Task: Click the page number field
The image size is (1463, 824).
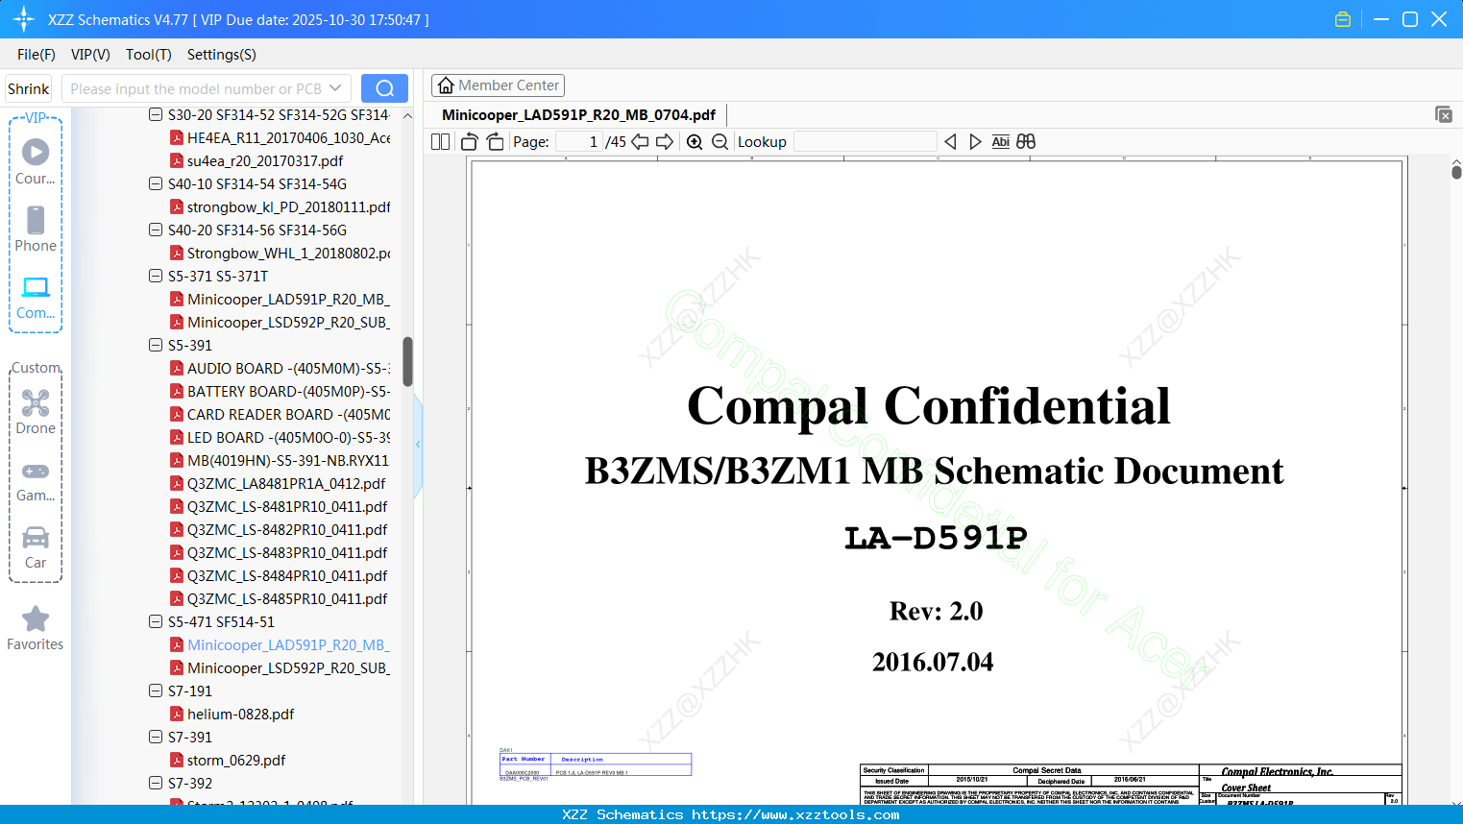Action: click(579, 142)
